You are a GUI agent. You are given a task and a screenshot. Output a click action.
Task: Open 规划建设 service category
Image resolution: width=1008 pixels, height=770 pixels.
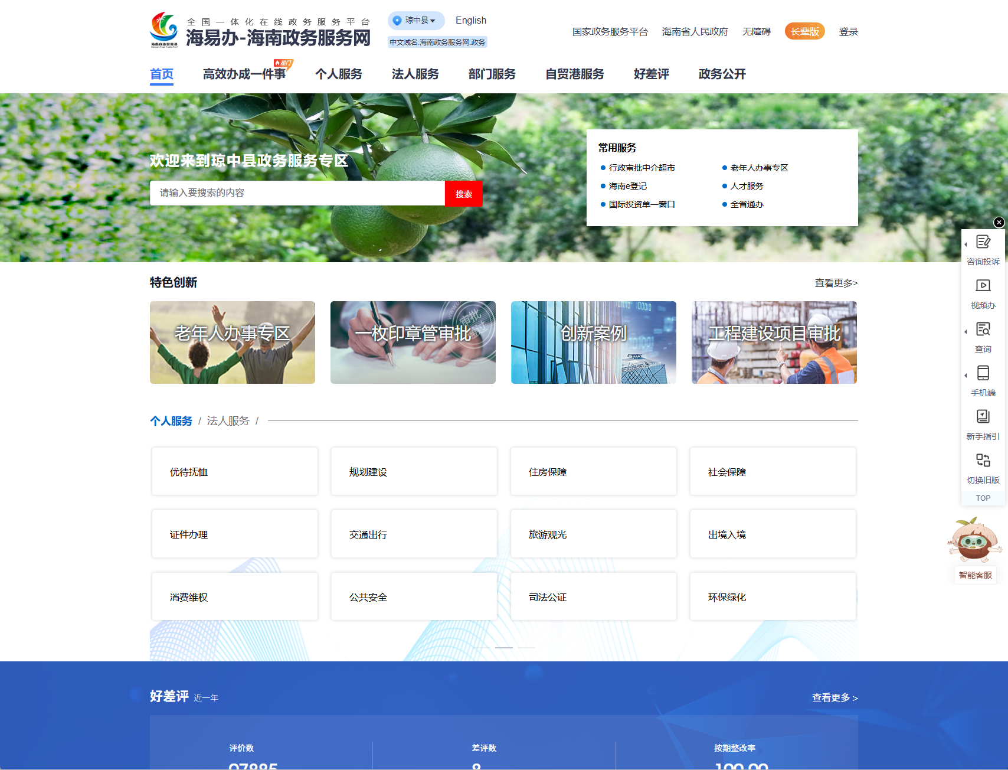click(x=414, y=471)
